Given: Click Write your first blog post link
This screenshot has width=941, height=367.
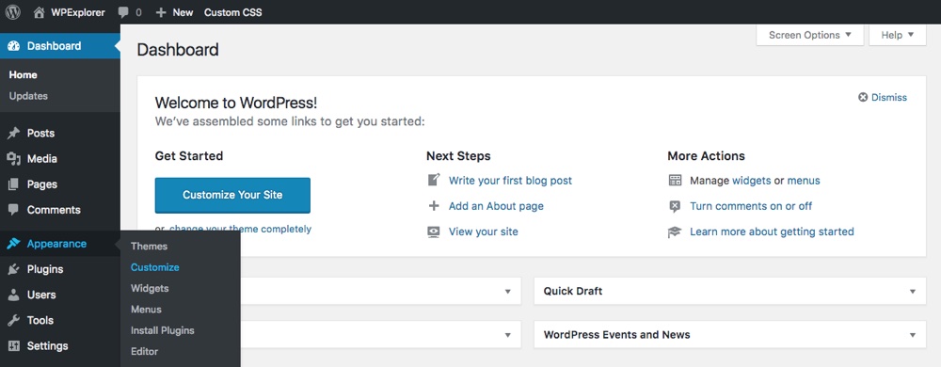Looking at the screenshot, I should click(x=511, y=180).
